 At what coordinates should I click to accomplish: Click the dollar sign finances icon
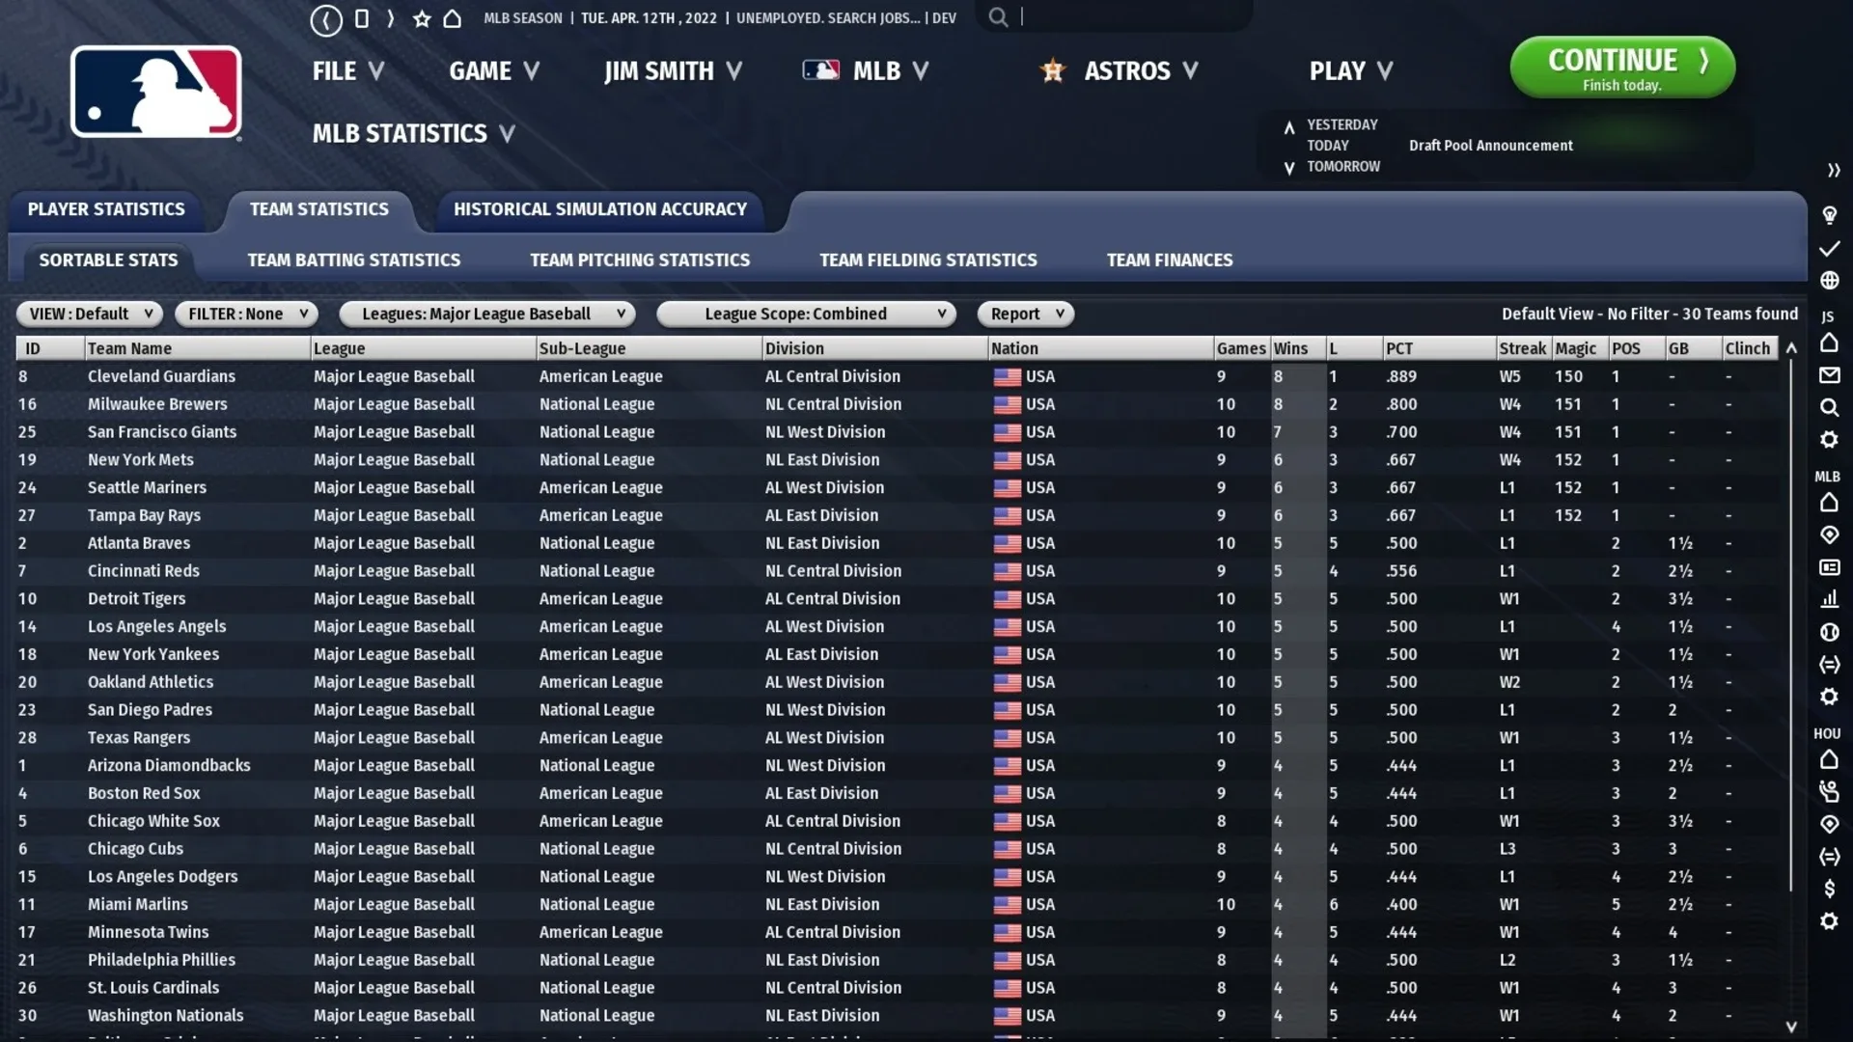pos(1829,889)
